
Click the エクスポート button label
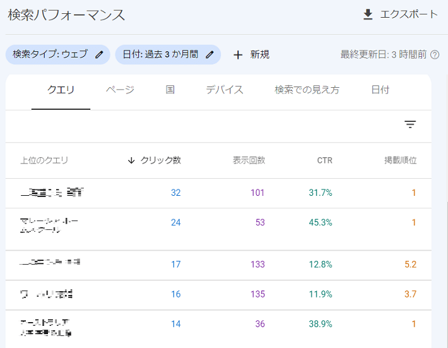409,15
